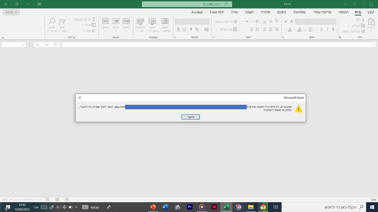This screenshot has width=378, height=212.
Task: Click AutoSum (סכום אוטומטי) sigma icon
Action: pyautogui.click(x=94, y=19)
